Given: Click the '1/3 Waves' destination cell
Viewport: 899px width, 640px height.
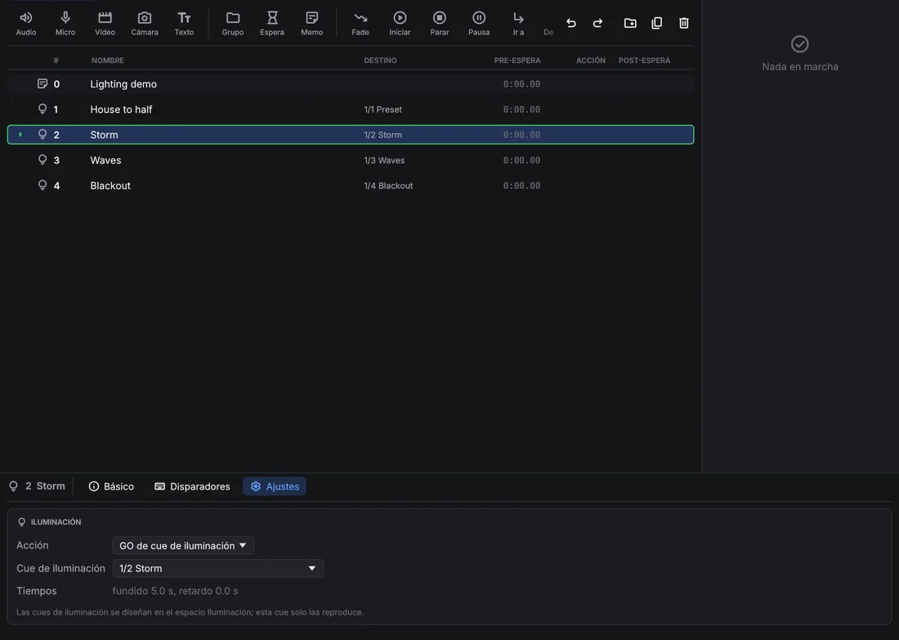Looking at the screenshot, I should 384,160.
